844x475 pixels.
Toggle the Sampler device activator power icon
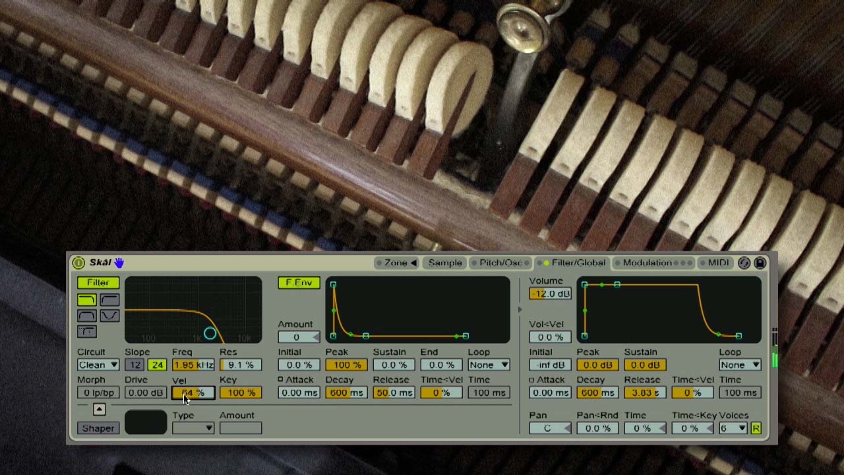[x=78, y=263]
